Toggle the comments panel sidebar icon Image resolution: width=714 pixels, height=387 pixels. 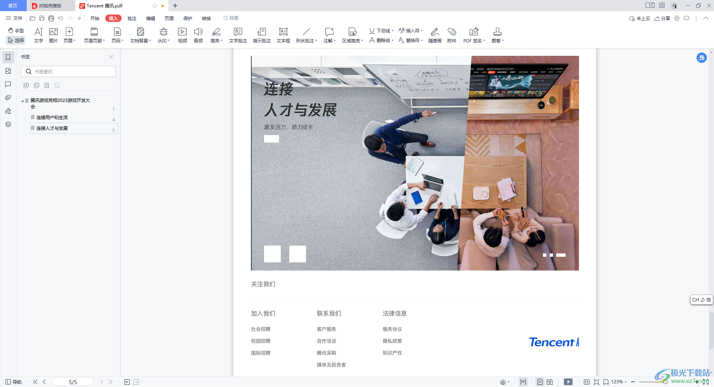click(8, 84)
